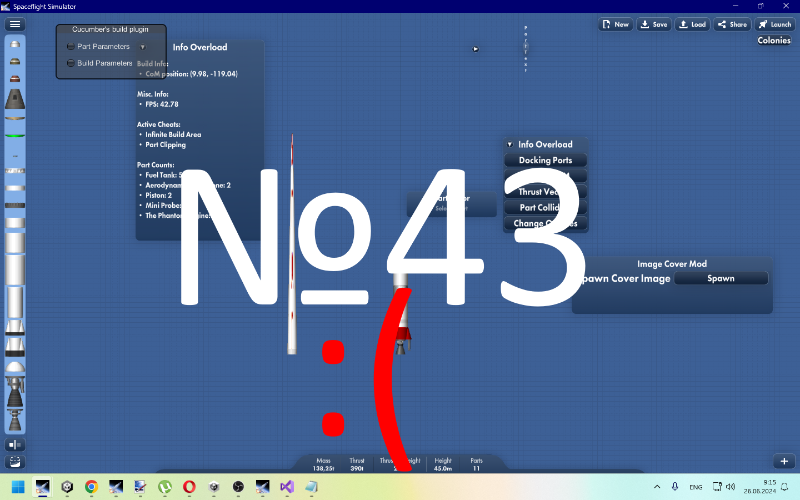Select the tall thin rocket in build area
800x500 pixels.
[x=292, y=244]
